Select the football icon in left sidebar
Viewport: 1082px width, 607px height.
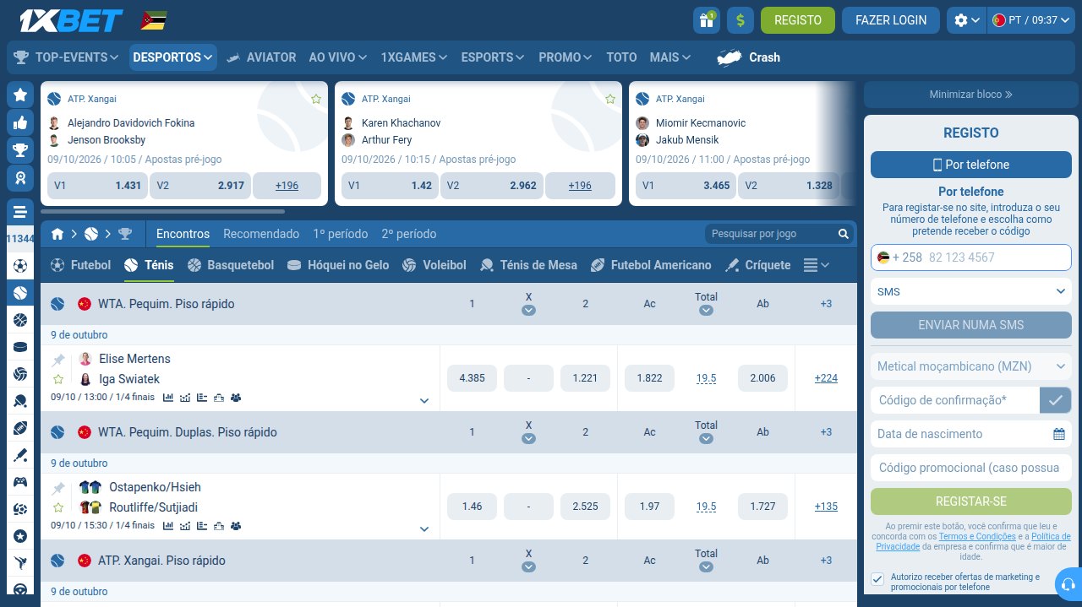click(20, 267)
